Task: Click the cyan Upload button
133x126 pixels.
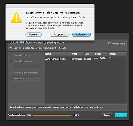Action: pyautogui.click(x=121, y=115)
